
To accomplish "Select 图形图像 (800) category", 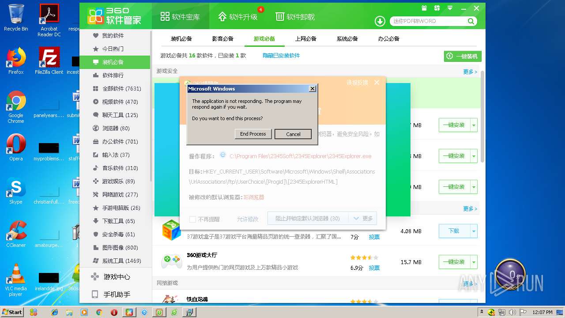I will point(115,247).
